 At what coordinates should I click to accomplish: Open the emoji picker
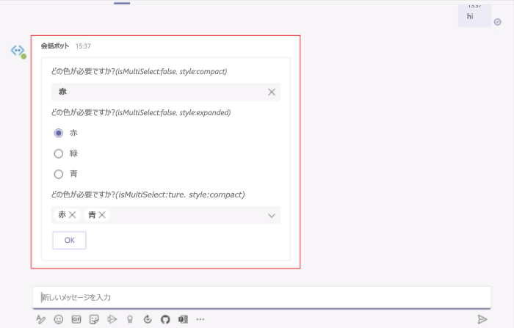[58, 319]
